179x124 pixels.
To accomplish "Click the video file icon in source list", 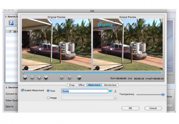I will (15, 31).
